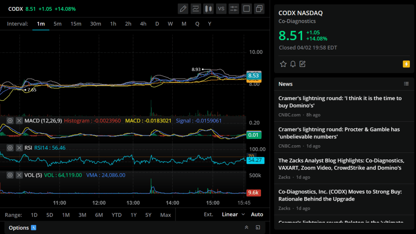Open the indicators line chart icon
Image resolution: width=416 pixels, height=234 pixels.
(x=196, y=9)
